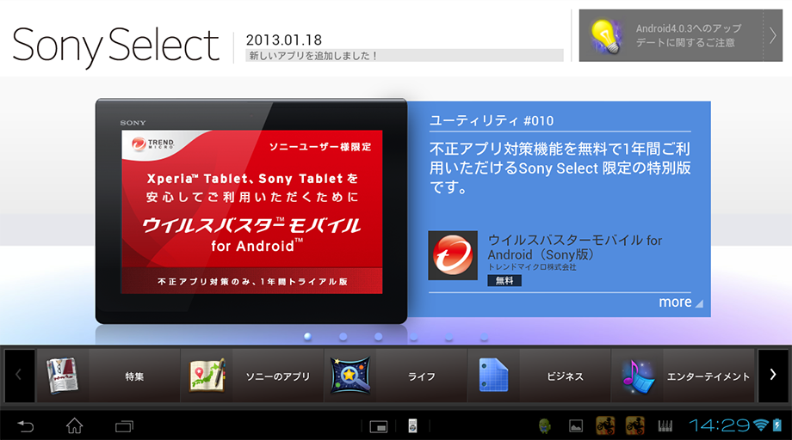The height and width of the screenshot is (440, 792).
Task: Tap the 不正アプリ対策機能 description text
Action: (560, 168)
